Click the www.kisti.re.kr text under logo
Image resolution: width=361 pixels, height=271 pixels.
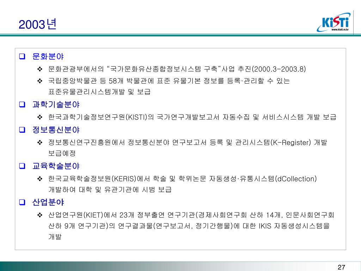[x=340, y=30]
